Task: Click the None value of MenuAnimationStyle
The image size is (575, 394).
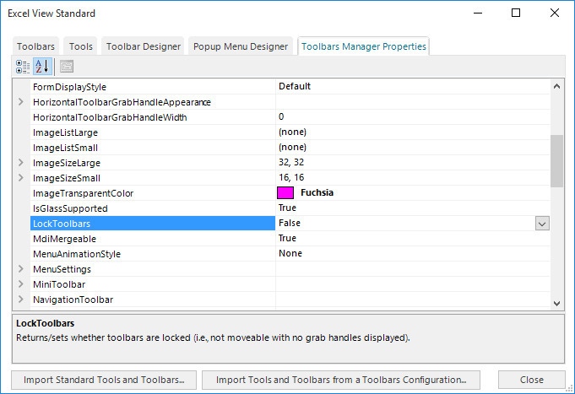Action: [290, 253]
